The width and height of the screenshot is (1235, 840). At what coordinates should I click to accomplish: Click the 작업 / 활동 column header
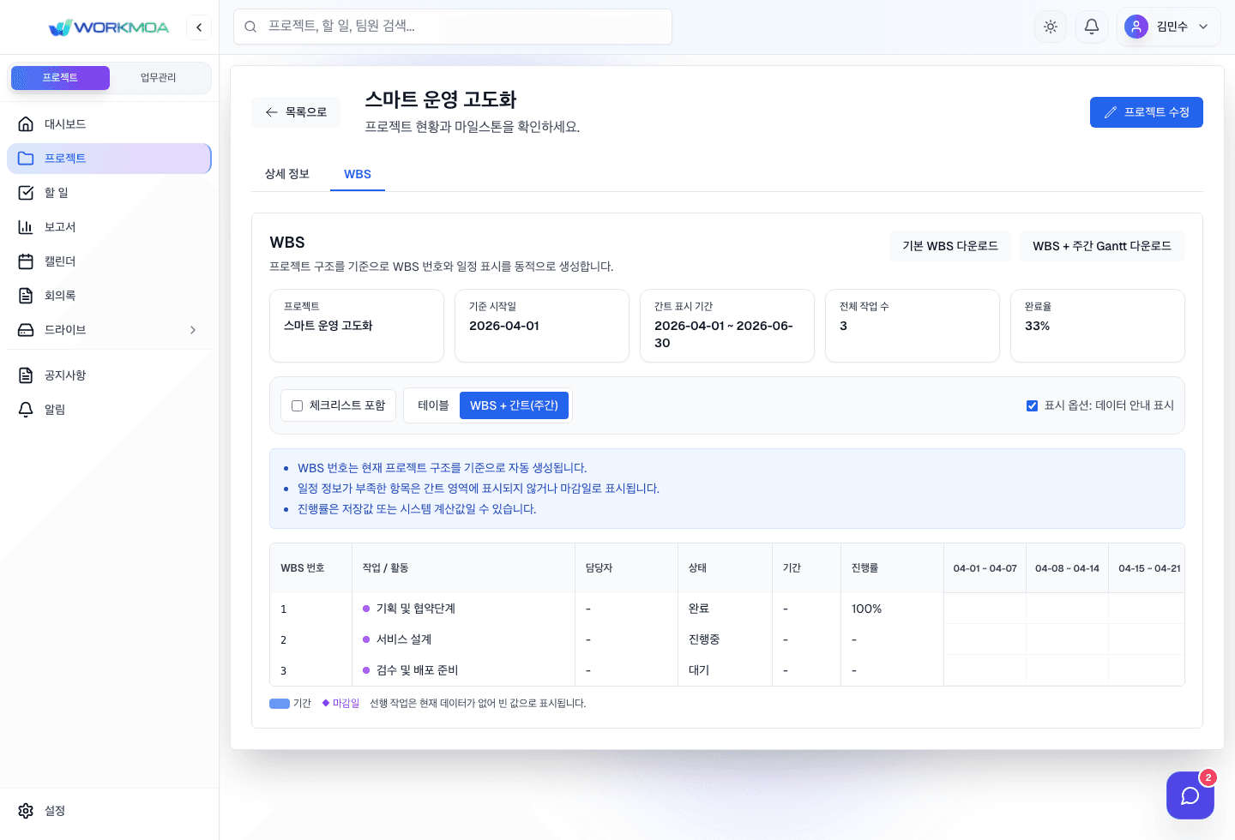463,568
